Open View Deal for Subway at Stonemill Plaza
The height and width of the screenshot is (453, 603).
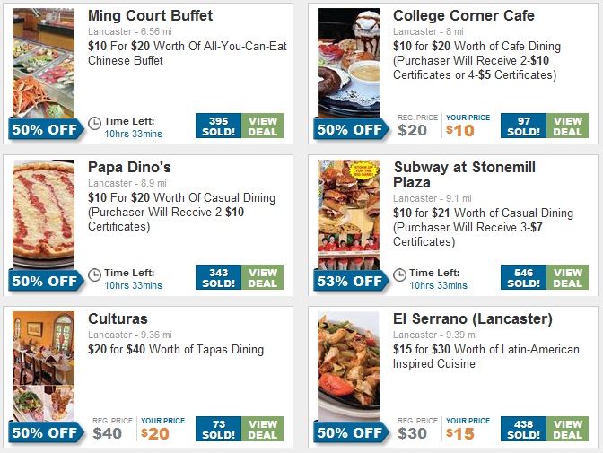coord(568,278)
